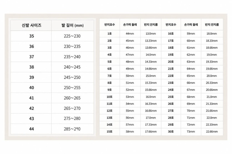The height and width of the screenshot is (154, 232).
Task: Click shoe size 41 cell
Action: tap(31, 98)
